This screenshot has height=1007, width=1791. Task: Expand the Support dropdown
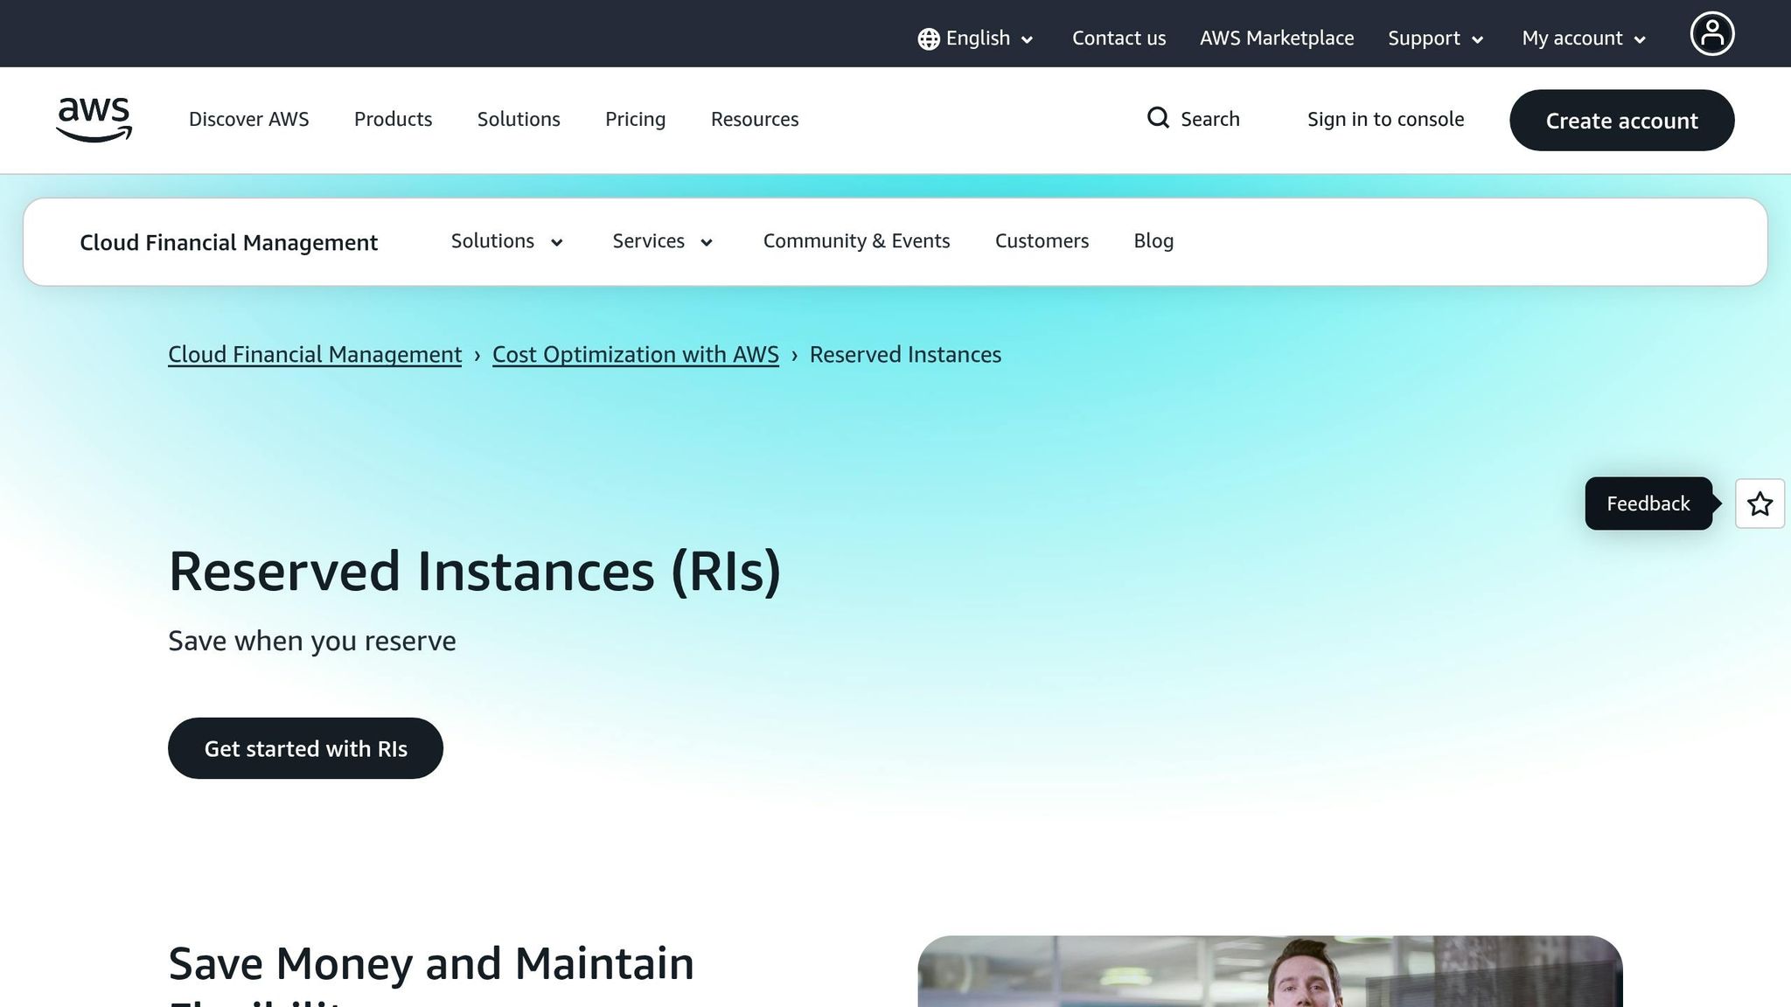(1434, 38)
